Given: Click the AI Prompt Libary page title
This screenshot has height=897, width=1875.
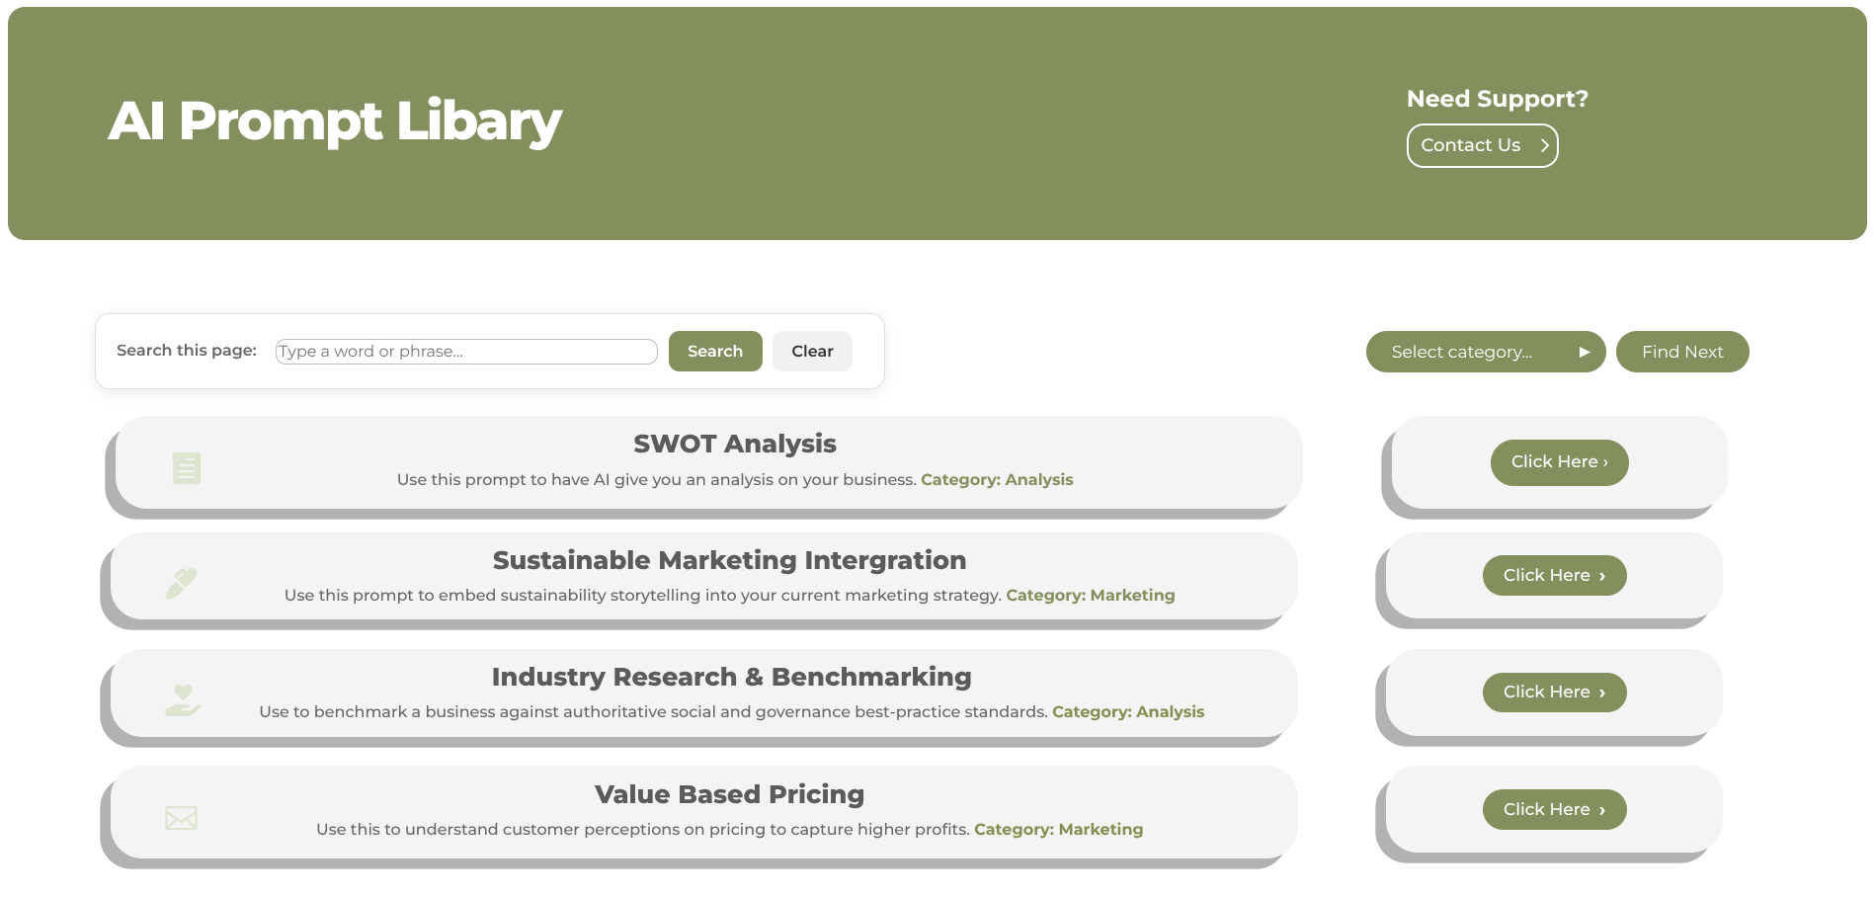Looking at the screenshot, I should 335,122.
